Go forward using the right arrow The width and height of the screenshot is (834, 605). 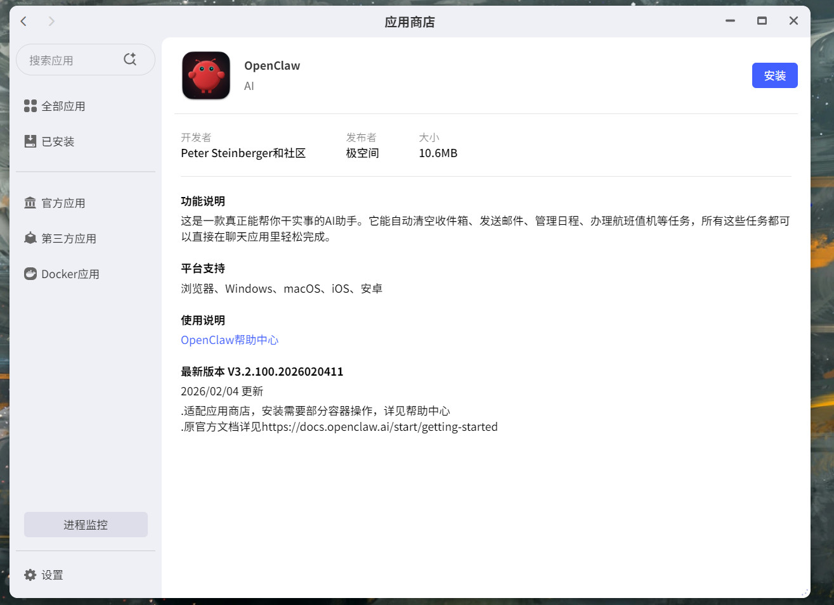(51, 22)
